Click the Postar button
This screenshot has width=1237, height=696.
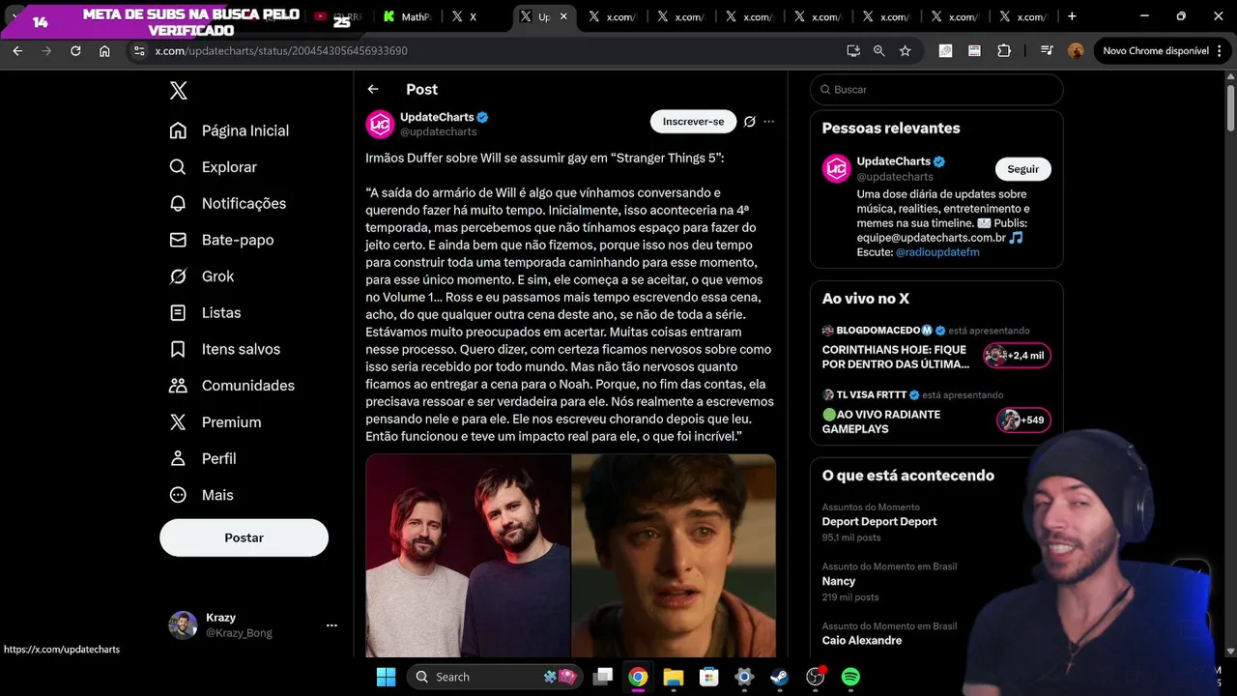(x=244, y=537)
